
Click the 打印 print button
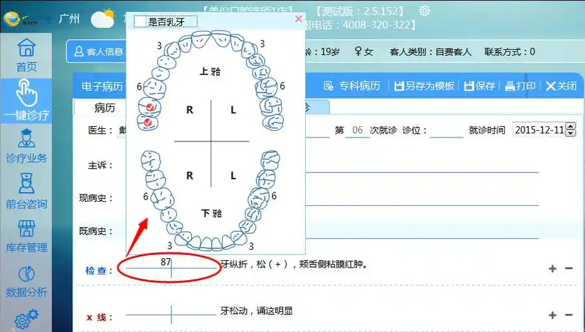pyautogui.click(x=520, y=86)
